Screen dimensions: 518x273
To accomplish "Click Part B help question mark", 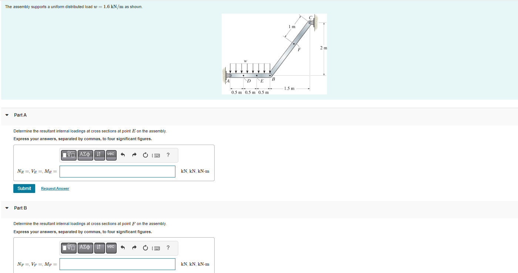I will click(x=168, y=248).
